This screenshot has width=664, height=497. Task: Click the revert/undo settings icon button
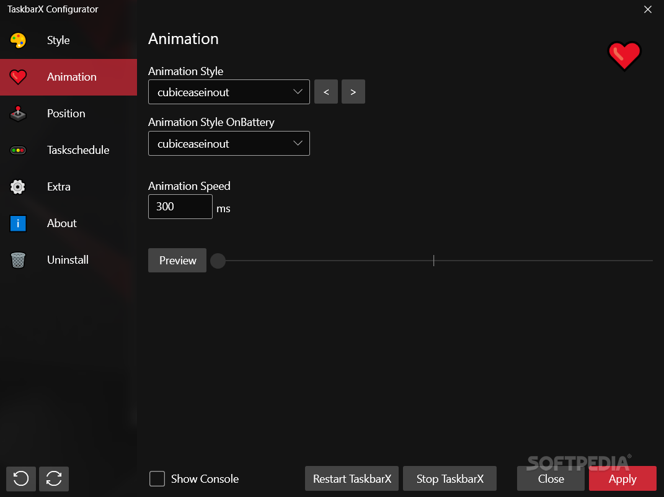(x=21, y=479)
